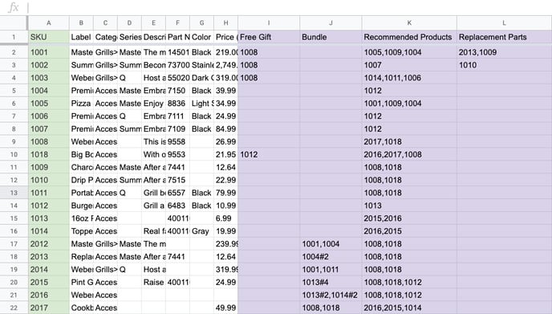This screenshot has width=552, height=314.
Task: Click recommended products cell '2016,2017,1008'
Action: 409,154
